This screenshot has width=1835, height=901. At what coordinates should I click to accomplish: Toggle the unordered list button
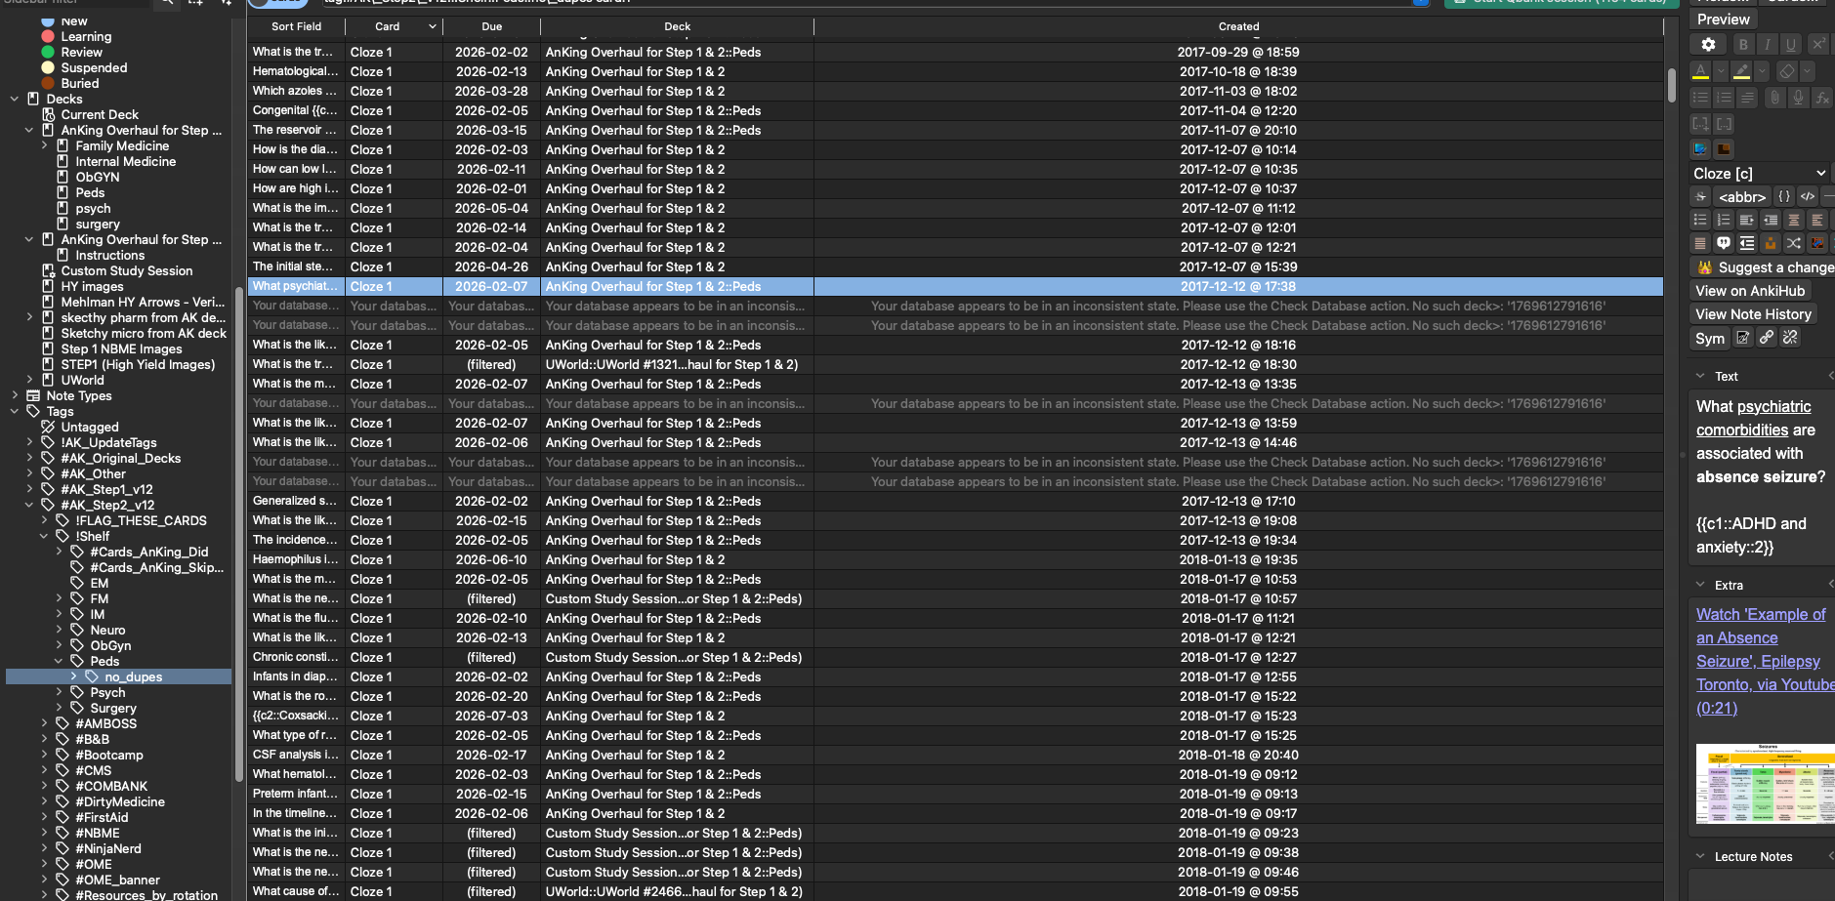coord(1700,98)
